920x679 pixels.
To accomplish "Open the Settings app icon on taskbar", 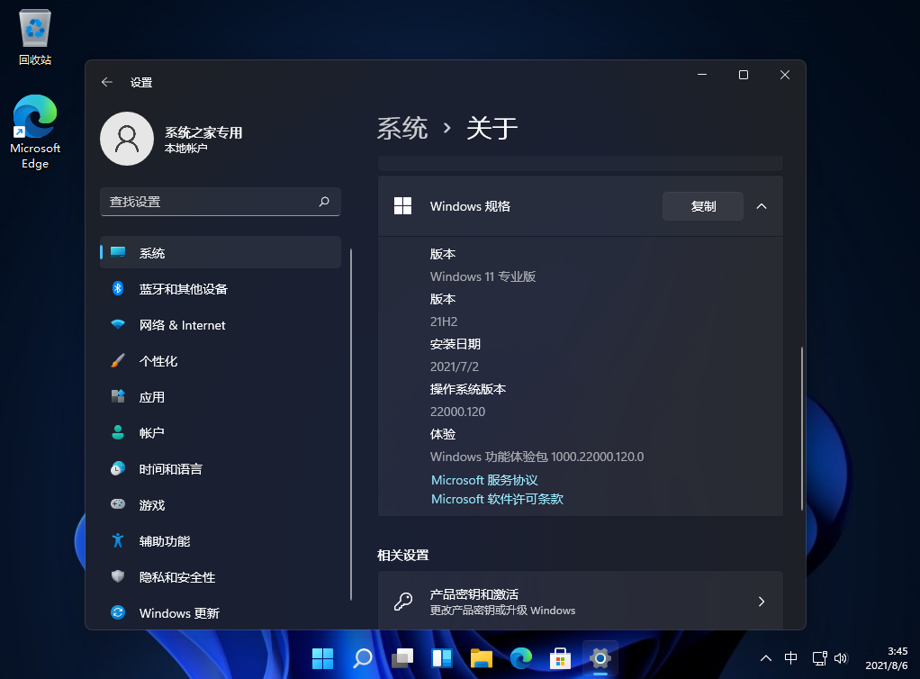I will pyautogui.click(x=599, y=658).
